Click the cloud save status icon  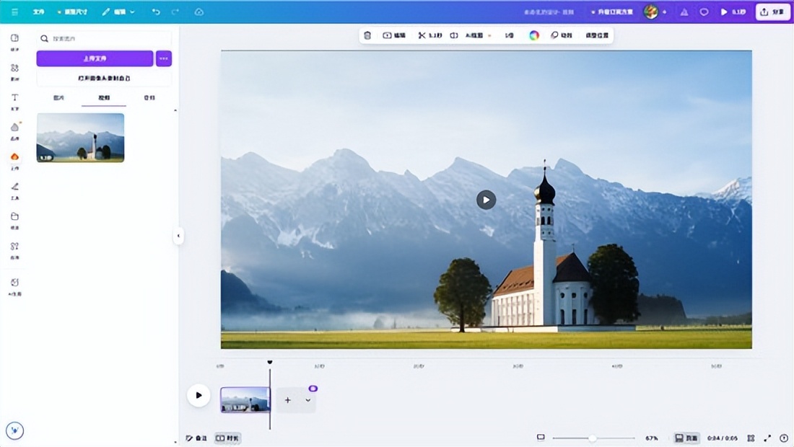pyautogui.click(x=199, y=12)
